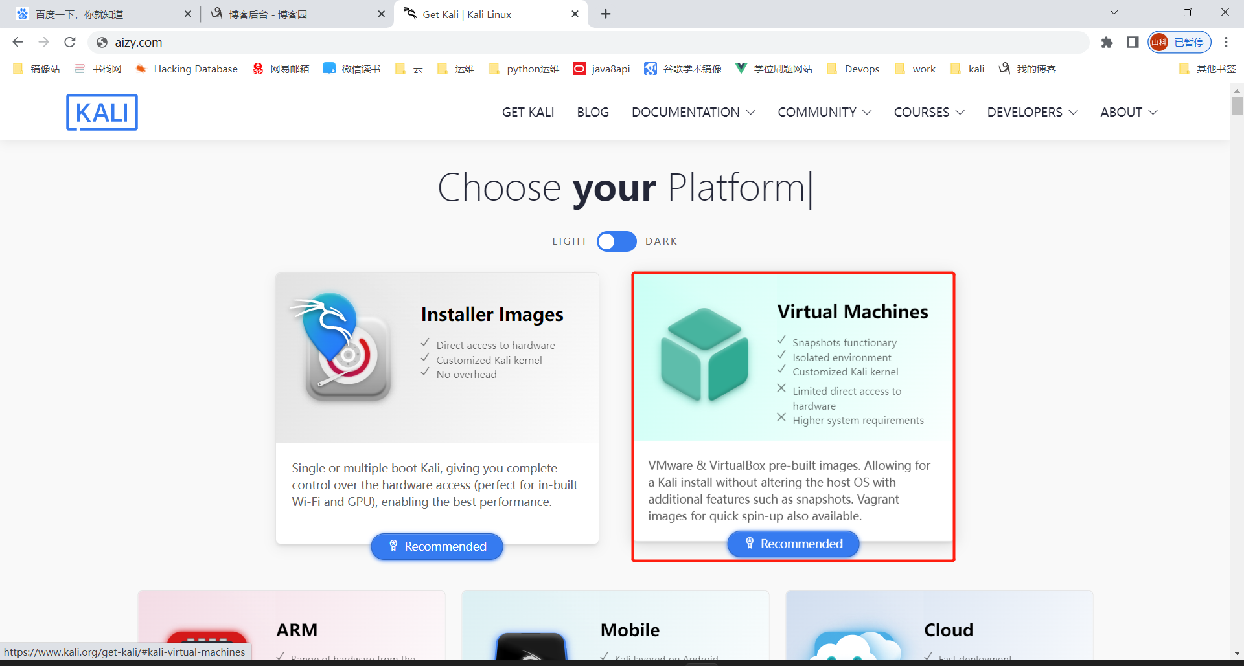Click the Virtual Machines cube illustration

point(704,355)
